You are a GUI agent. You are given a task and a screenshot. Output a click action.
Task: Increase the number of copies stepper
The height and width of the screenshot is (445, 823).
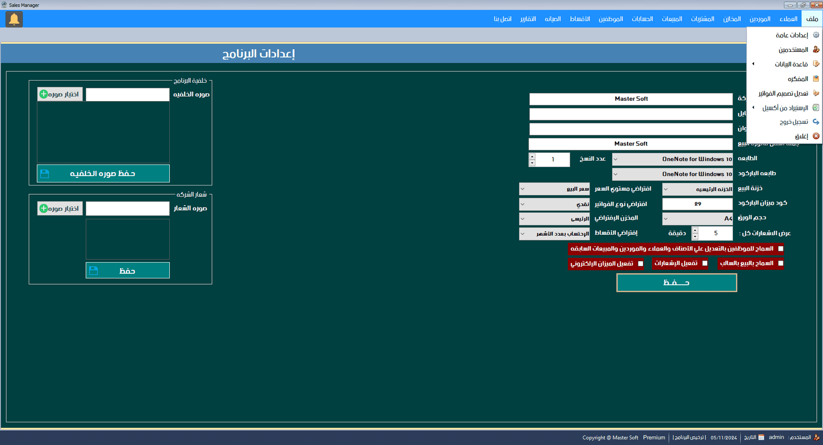click(x=532, y=156)
